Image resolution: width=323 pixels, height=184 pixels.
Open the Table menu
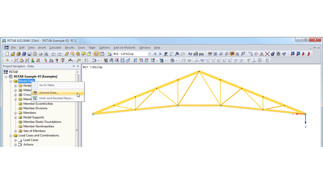pyautogui.click(x=92, y=48)
